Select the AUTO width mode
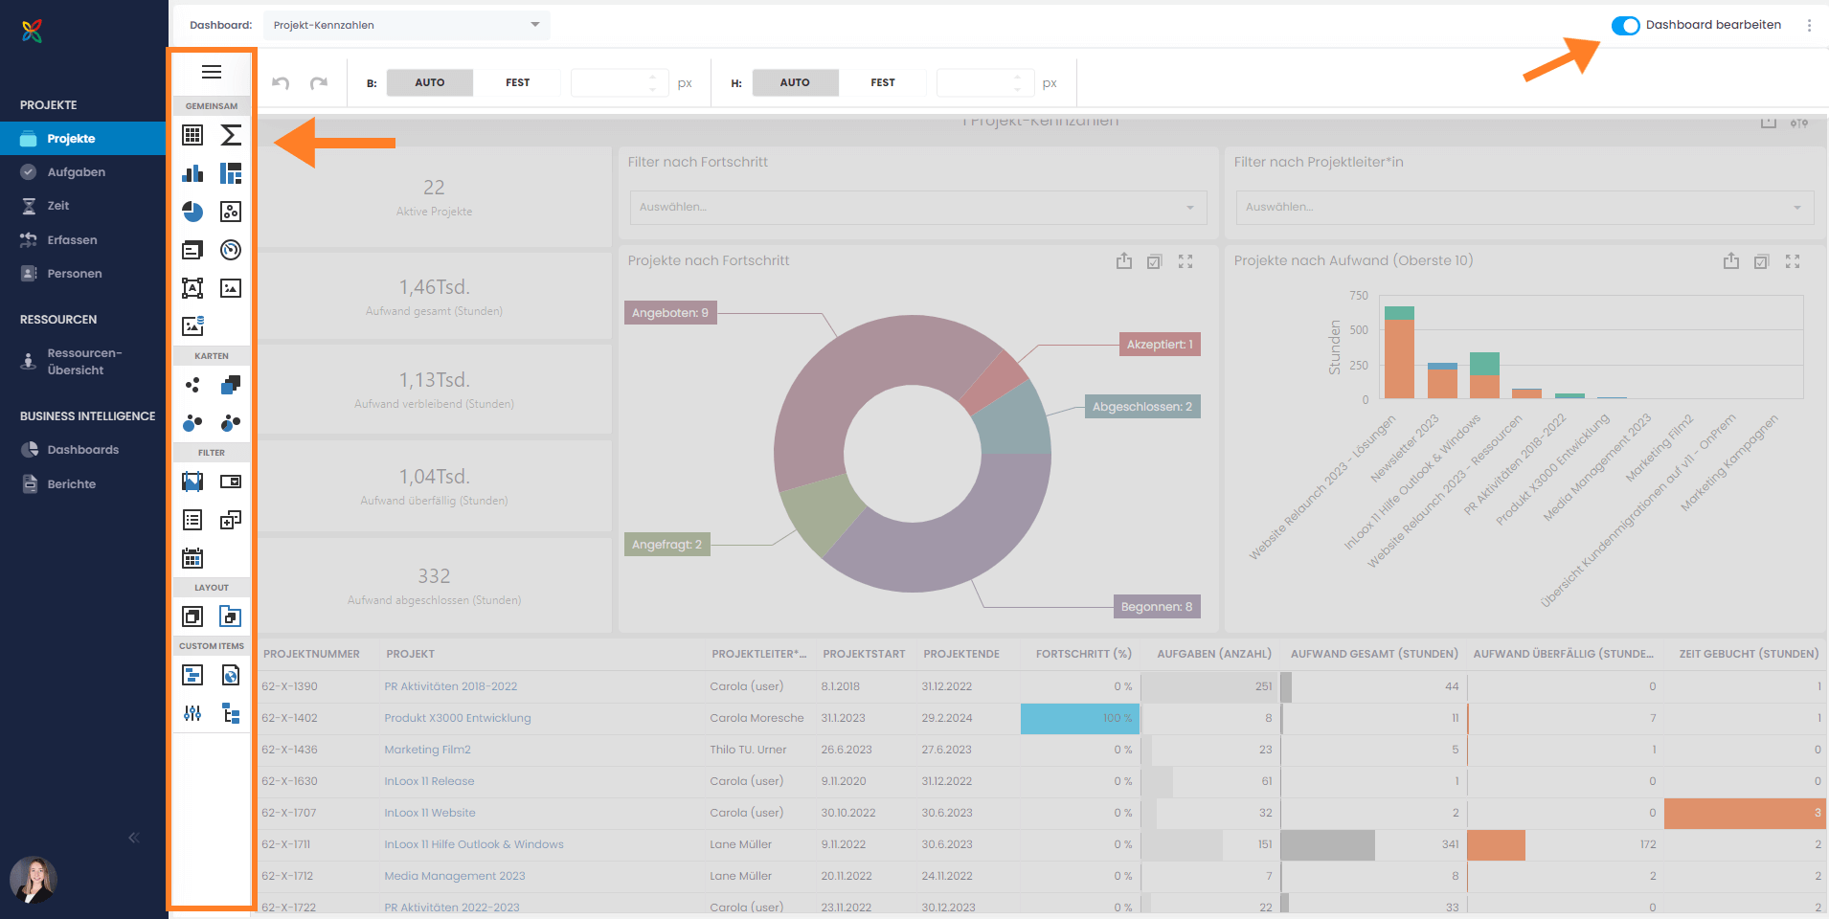The image size is (1829, 919). pyautogui.click(x=429, y=82)
